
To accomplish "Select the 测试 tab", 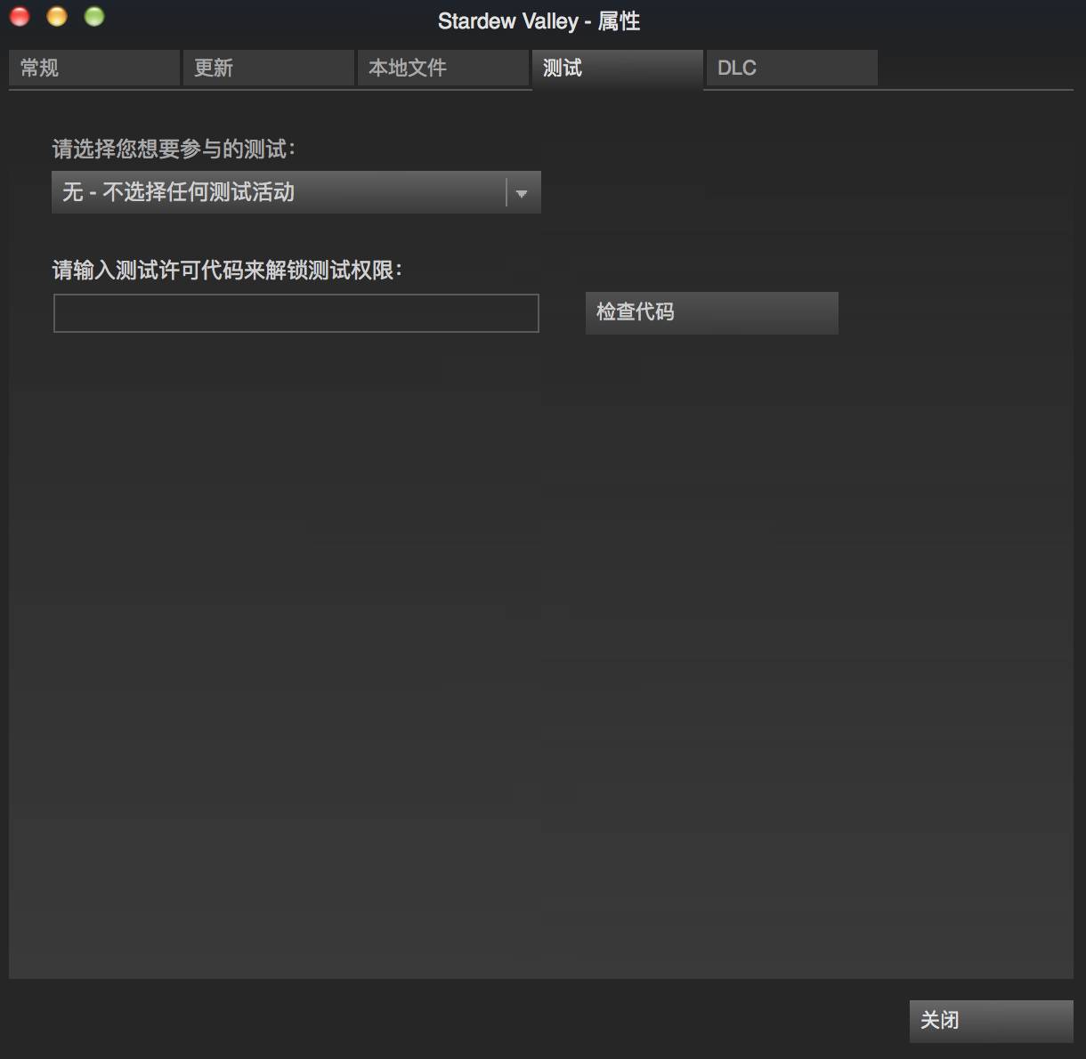I will click(617, 68).
